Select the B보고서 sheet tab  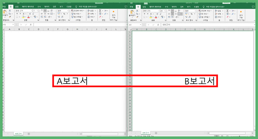pos(146,133)
